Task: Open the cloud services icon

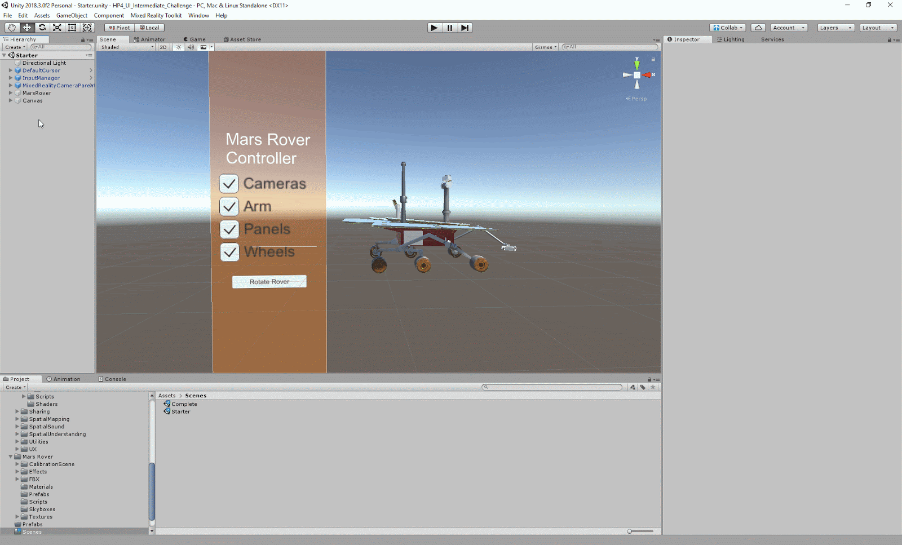Action: (x=758, y=28)
